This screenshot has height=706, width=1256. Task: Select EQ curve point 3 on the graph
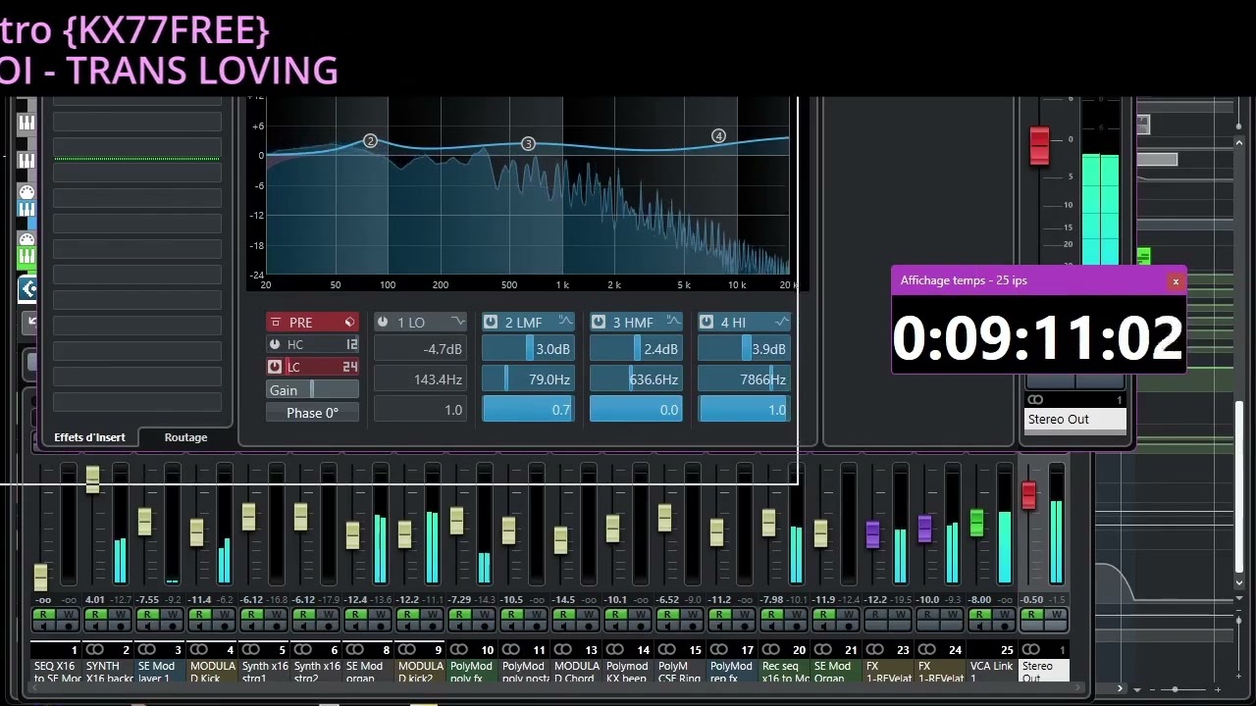click(528, 144)
